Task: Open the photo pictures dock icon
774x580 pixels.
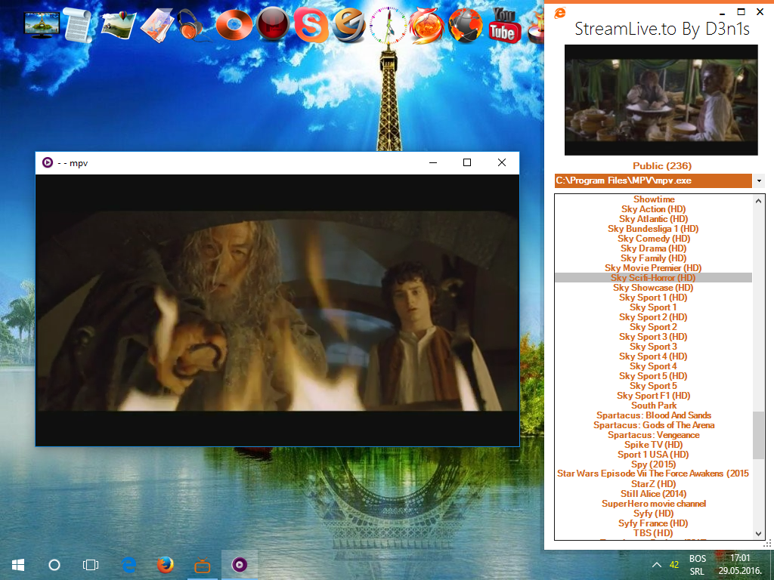Action: [x=119, y=25]
